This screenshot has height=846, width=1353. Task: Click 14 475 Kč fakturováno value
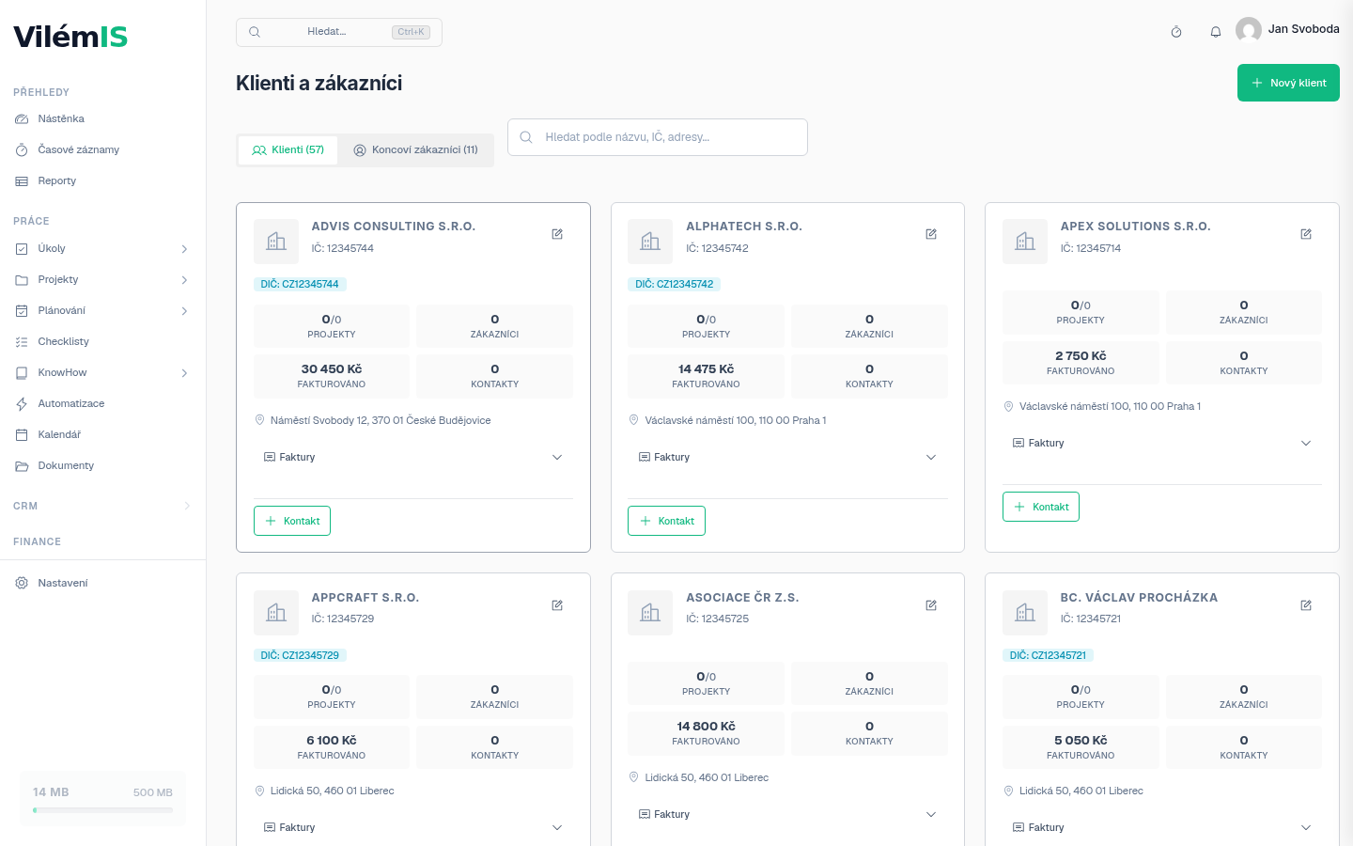(x=706, y=369)
